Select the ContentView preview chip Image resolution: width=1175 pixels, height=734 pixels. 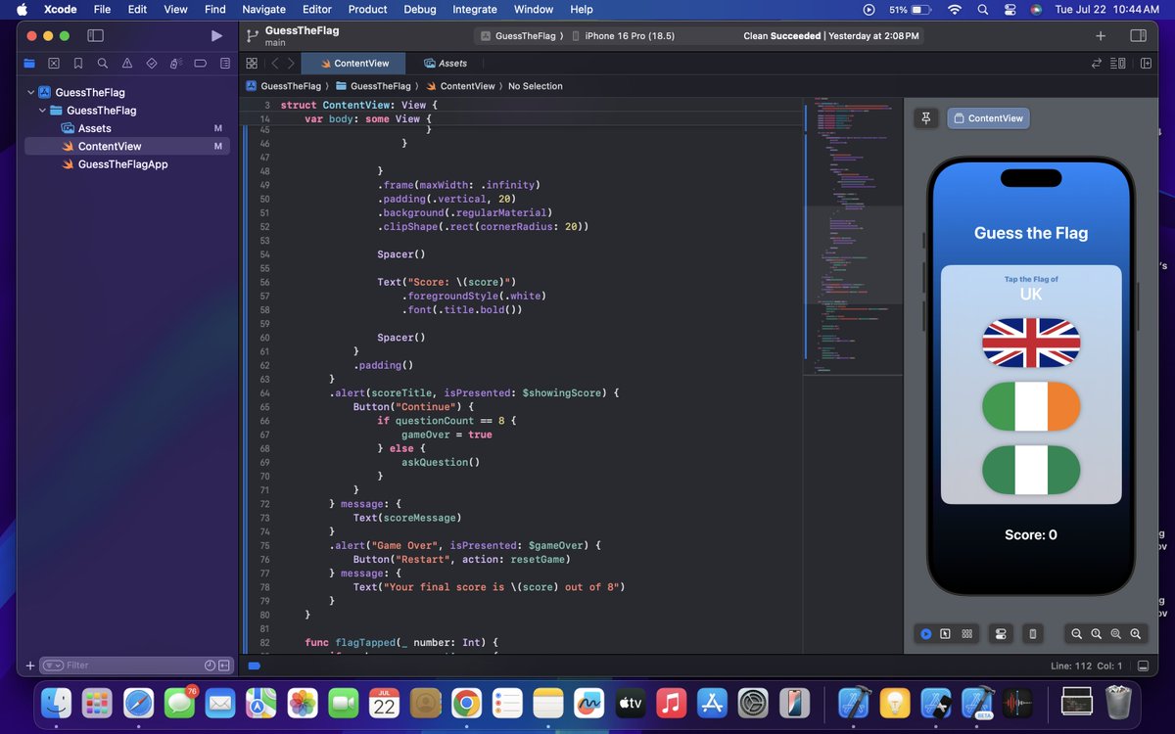(x=988, y=118)
